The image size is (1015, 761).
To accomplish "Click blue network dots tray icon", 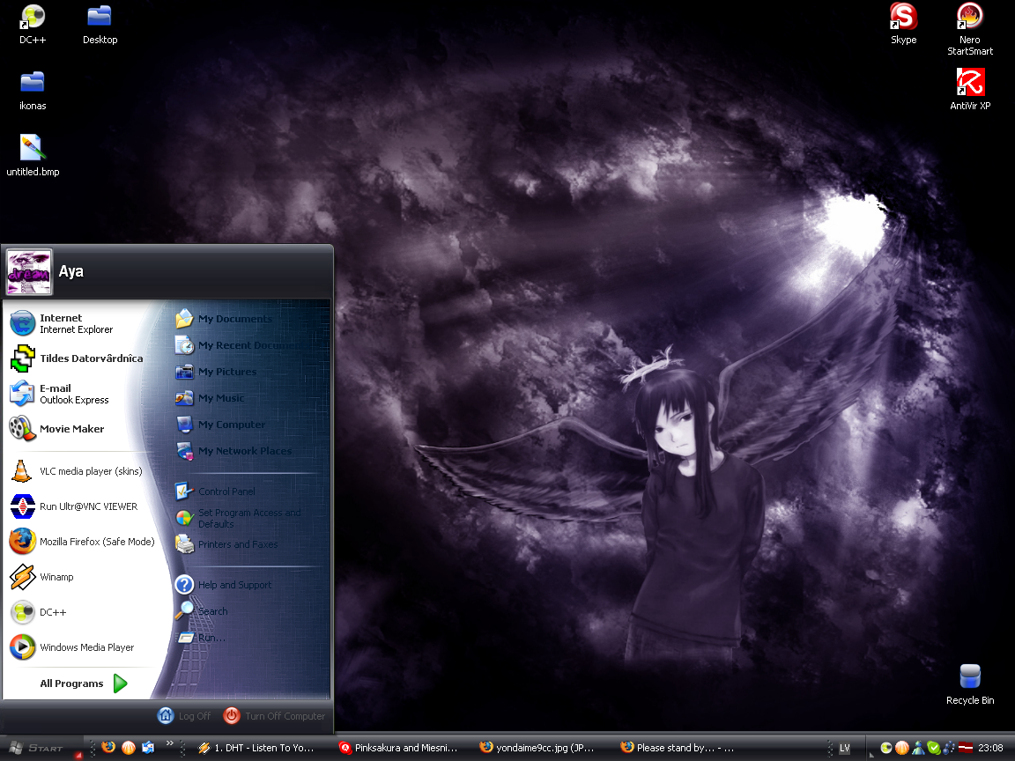I will [x=949, y=748].
